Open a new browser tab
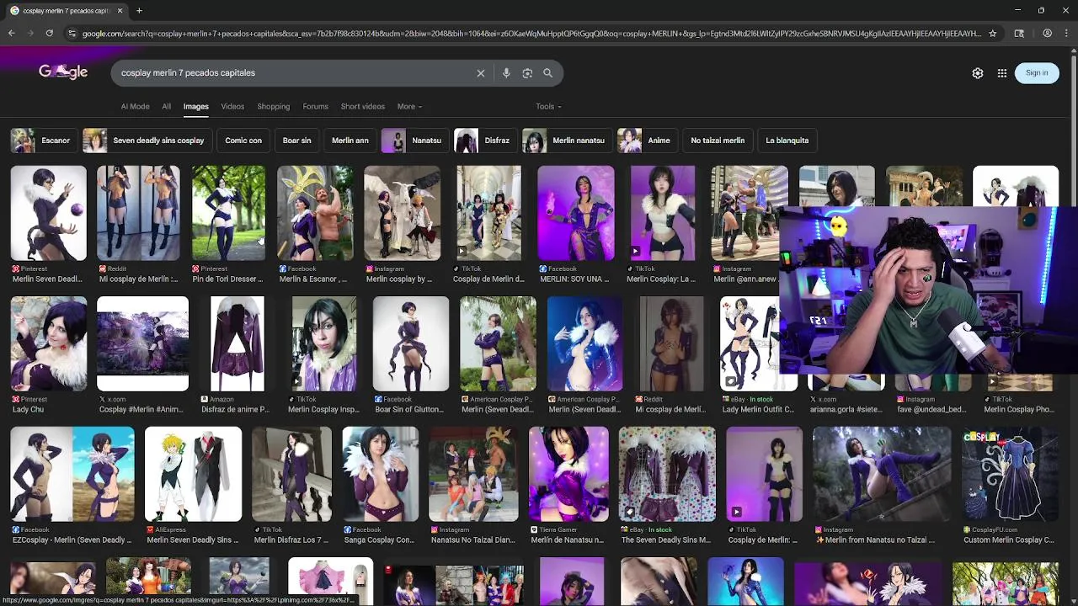Screen dimensions: 1078x606 [x=139, y=11]
